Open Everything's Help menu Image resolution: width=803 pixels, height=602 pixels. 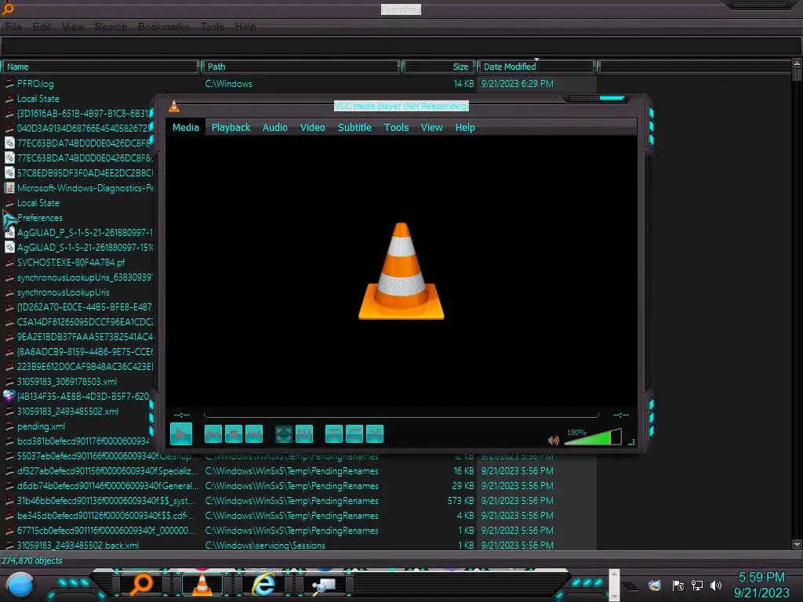click(245, 27)
